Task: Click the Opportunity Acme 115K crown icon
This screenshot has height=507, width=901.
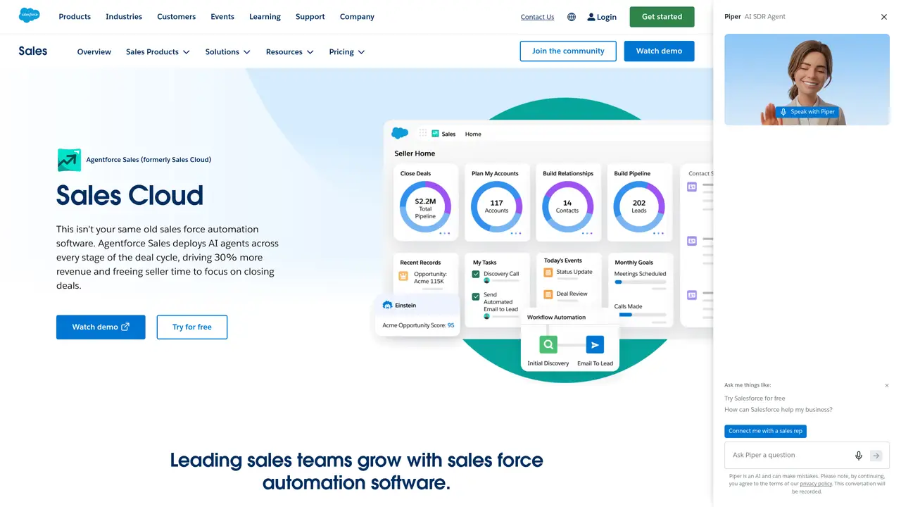Action: [x=403, y=276]
